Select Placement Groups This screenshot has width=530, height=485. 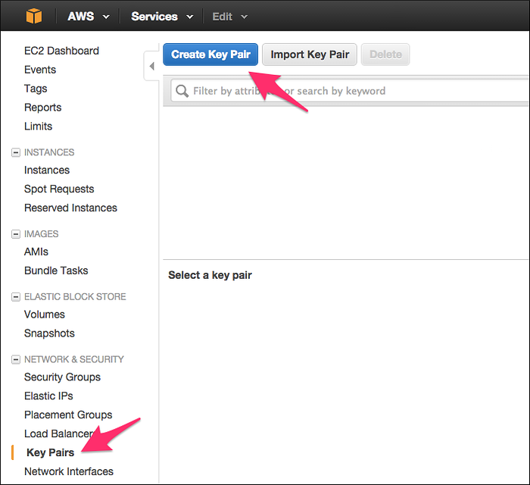(68, 415)
